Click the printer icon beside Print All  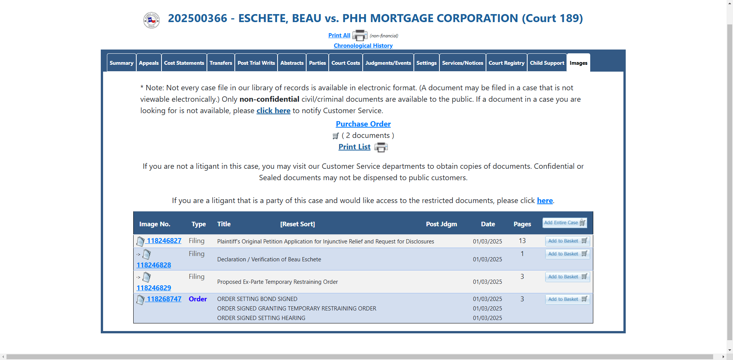360,35
